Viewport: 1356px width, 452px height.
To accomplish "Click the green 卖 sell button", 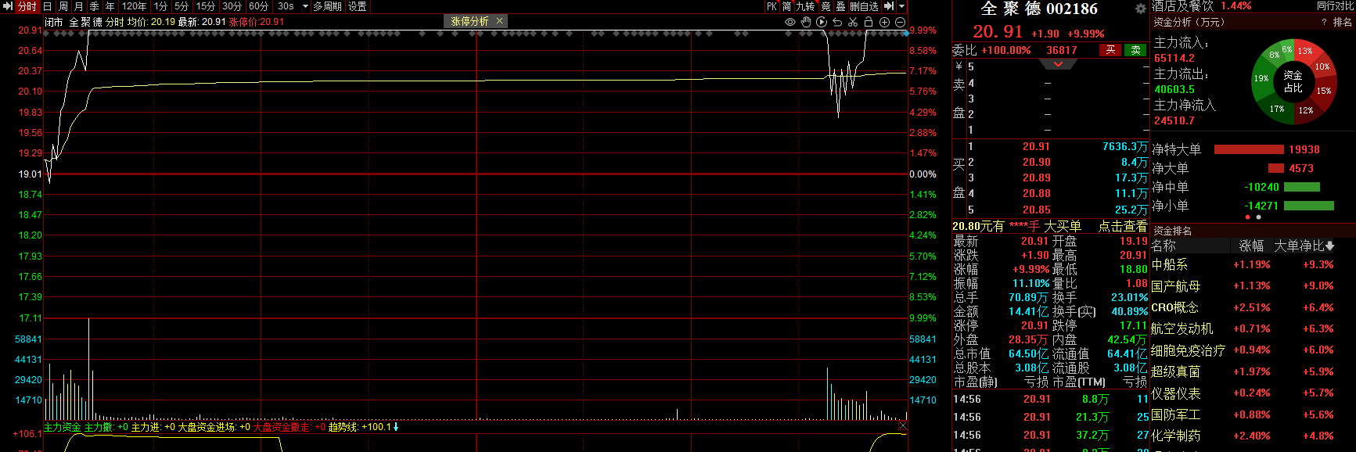I will click(x=1135, y=50).
